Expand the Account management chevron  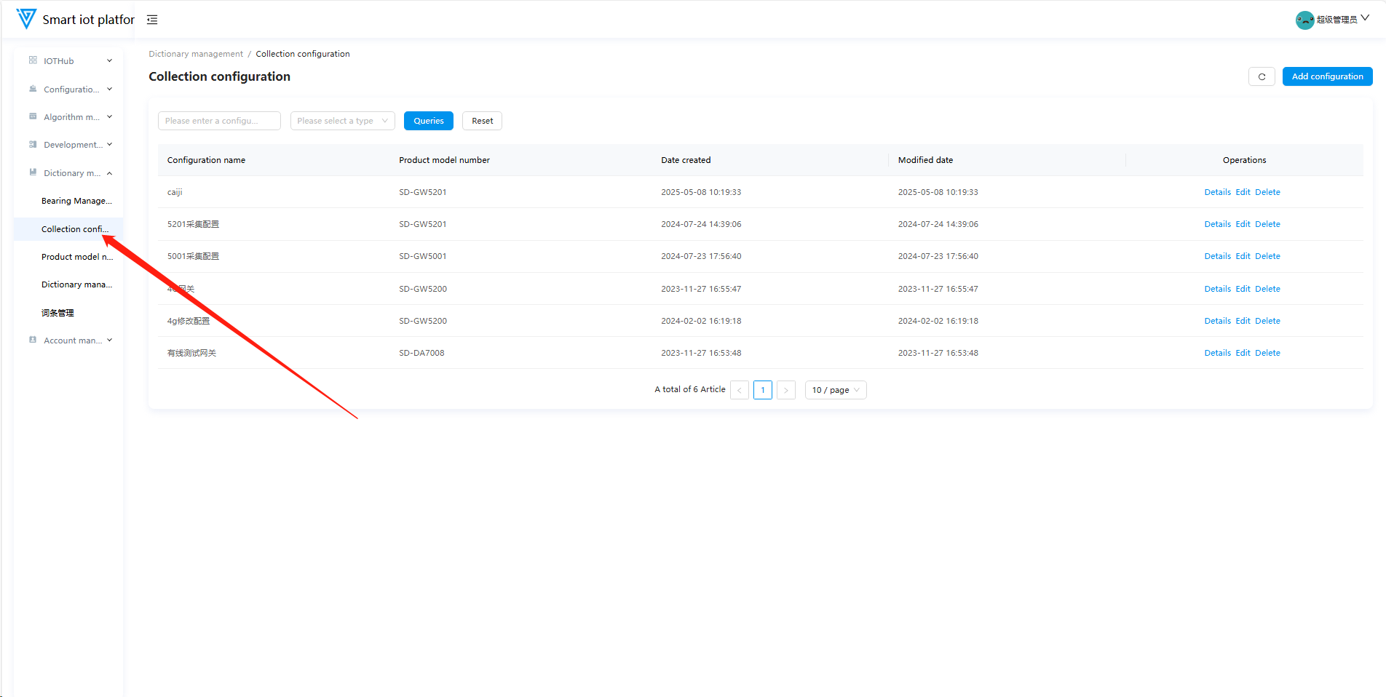coord(109,340)
